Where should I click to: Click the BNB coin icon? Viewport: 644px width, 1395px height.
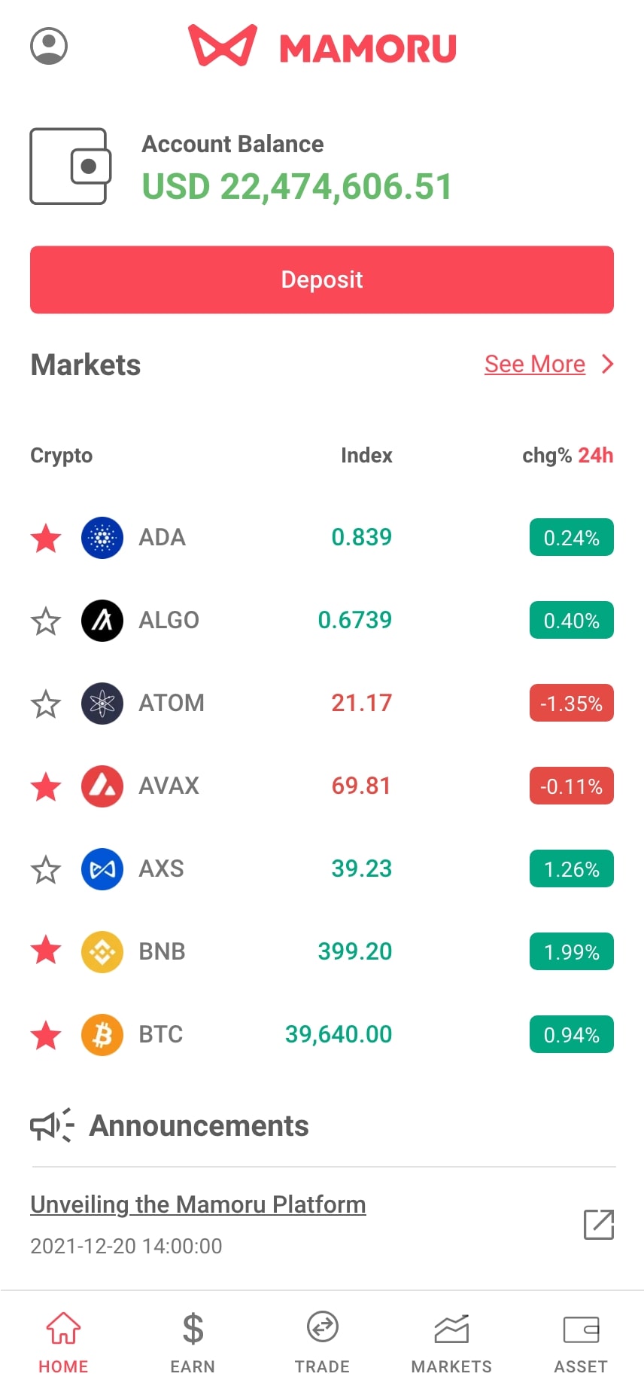[x=102, y=952]
